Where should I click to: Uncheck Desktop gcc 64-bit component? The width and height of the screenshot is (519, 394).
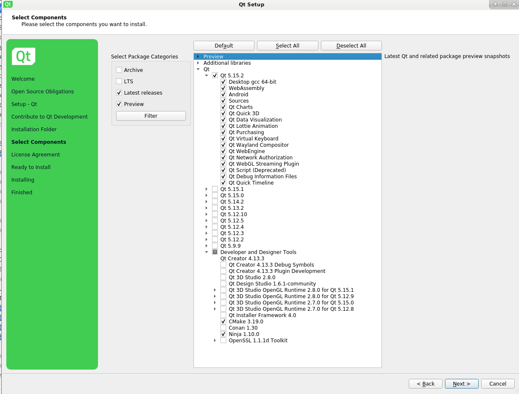(x=223, y=82)
